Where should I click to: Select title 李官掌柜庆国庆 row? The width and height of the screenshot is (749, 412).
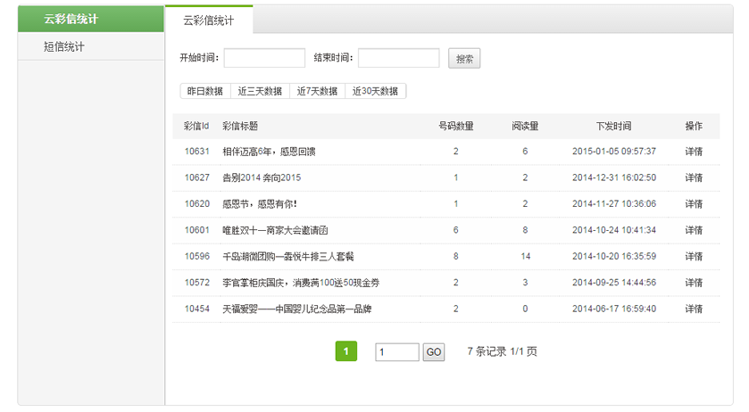[x=301, y=283]
